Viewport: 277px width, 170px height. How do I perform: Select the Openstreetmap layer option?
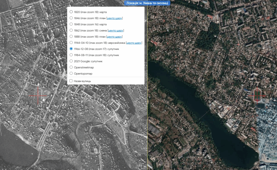tap(71, 67)
